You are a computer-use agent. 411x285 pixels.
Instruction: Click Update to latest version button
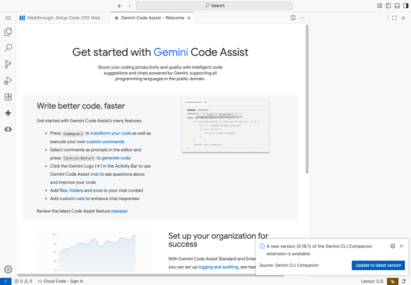378,265
